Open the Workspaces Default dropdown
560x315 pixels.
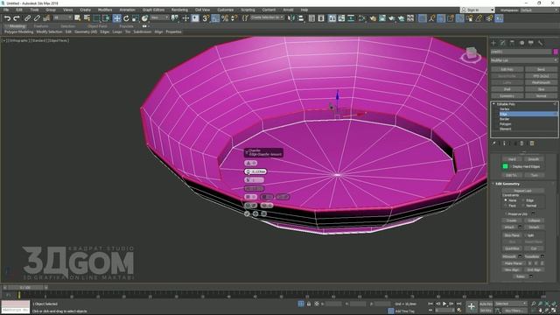pos(539,10)
